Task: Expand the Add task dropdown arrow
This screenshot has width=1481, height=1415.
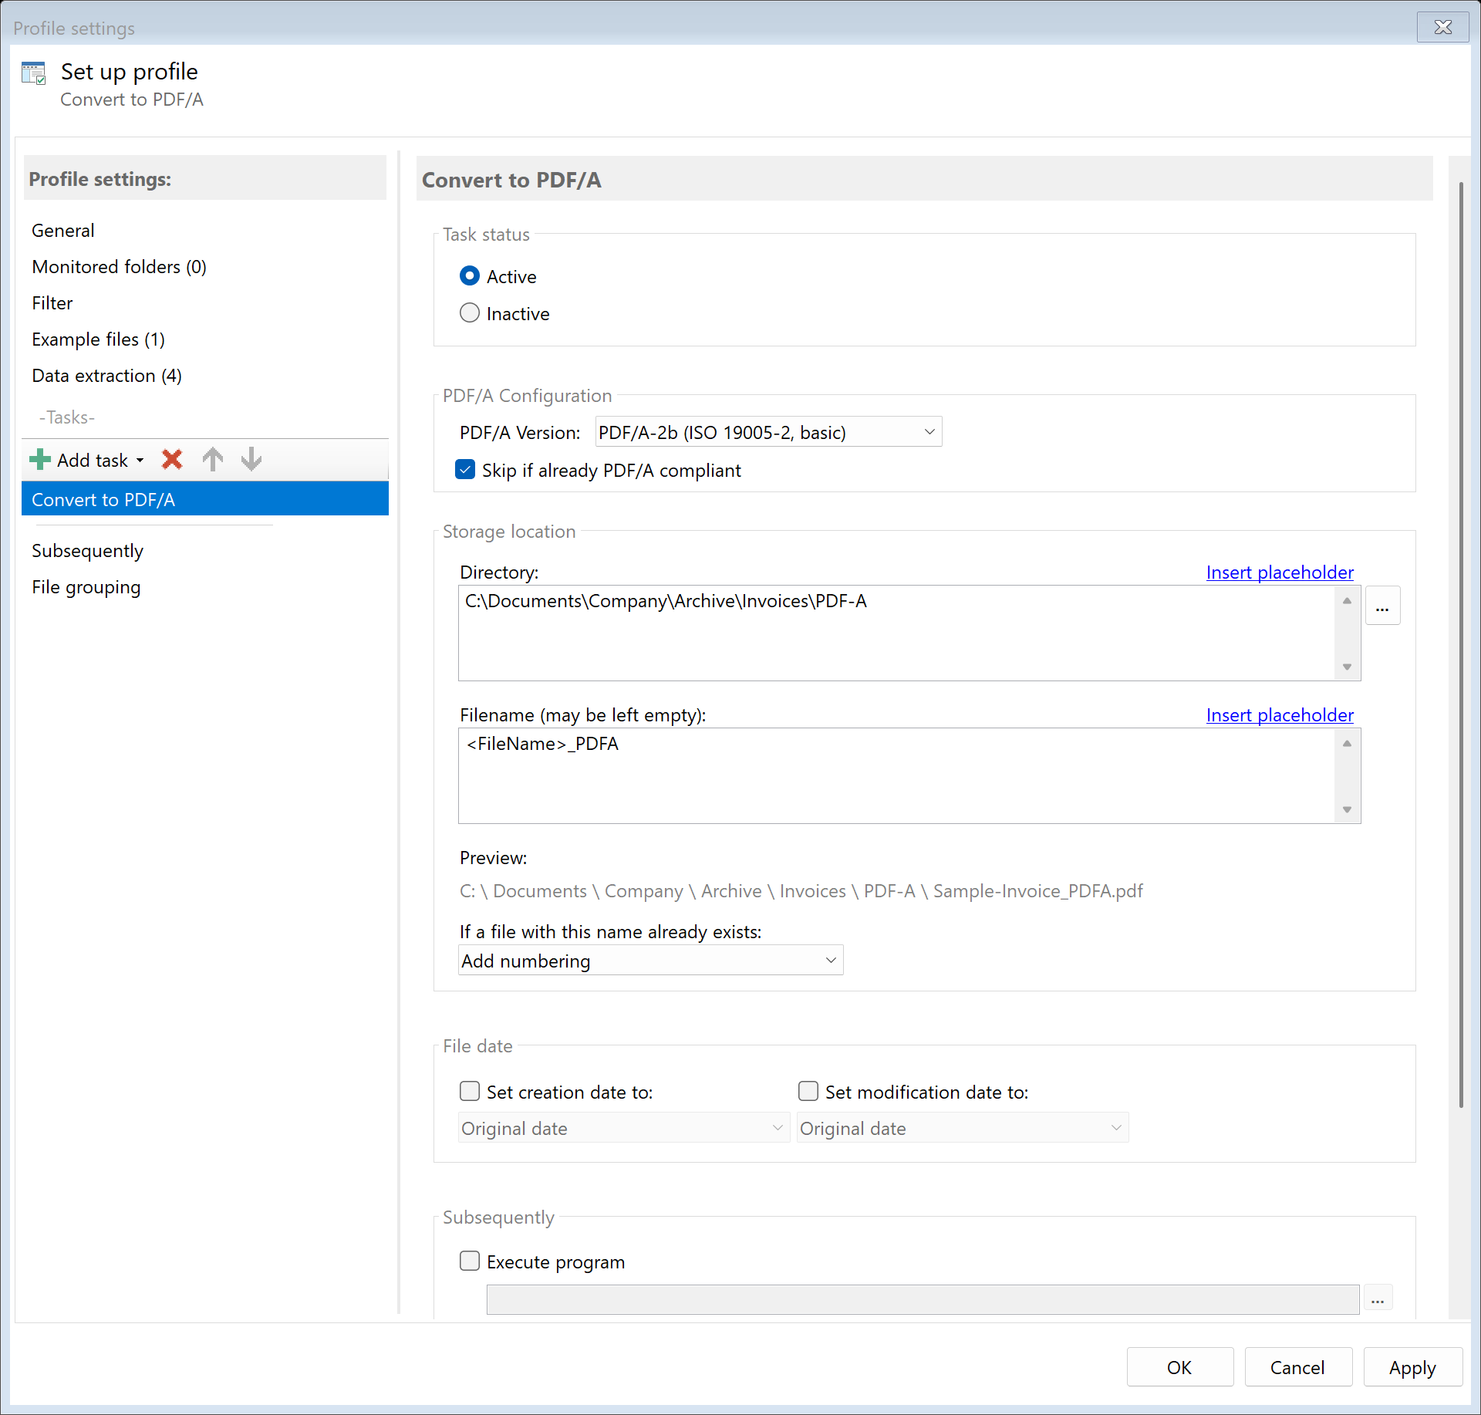Action: pyautogui.click(x=140, y=459)
